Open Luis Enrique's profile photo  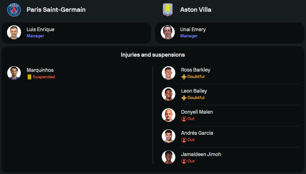14,32
